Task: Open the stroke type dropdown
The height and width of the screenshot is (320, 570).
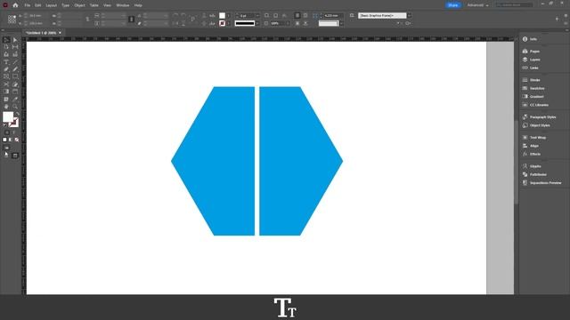Action: tap(257, 23)
